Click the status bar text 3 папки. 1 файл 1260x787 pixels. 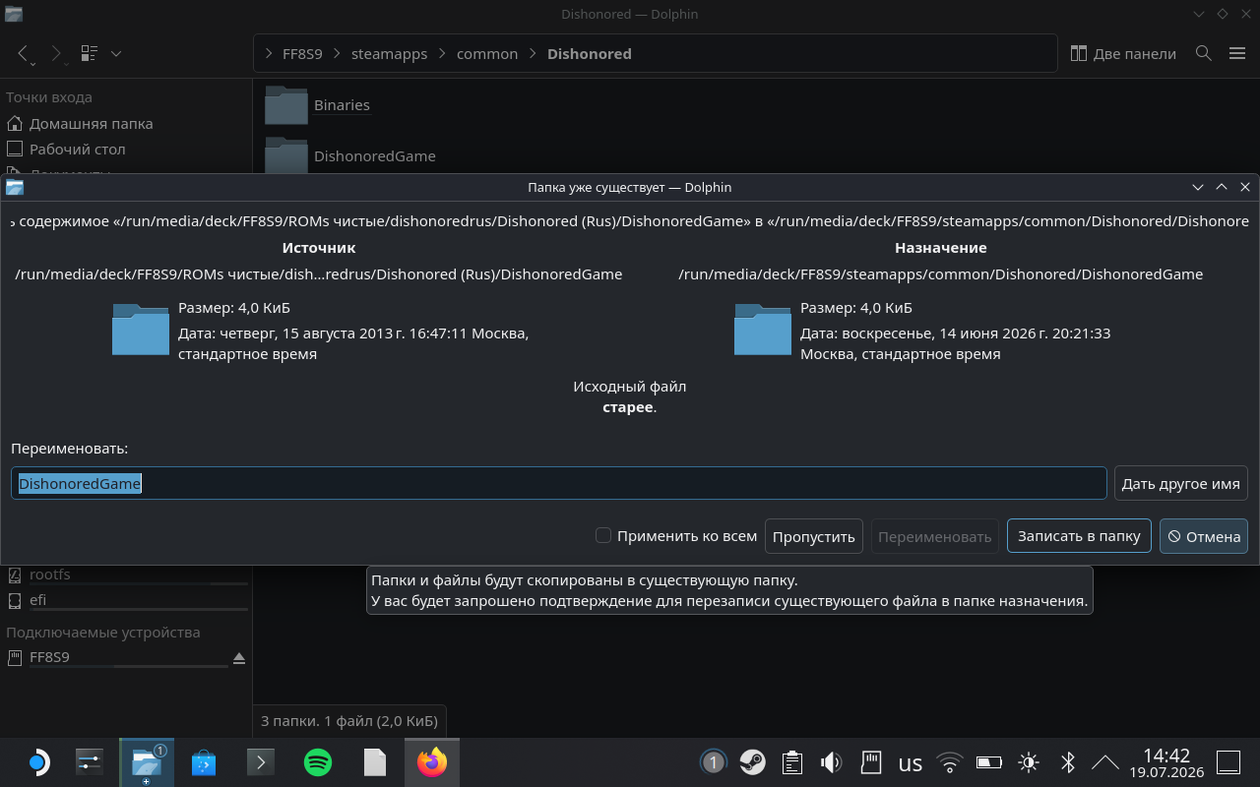pyautogui.click(x=349, y=721)
